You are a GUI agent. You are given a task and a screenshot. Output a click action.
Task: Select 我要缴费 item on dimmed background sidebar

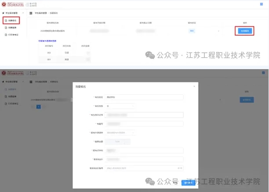[x=11, y=96]
